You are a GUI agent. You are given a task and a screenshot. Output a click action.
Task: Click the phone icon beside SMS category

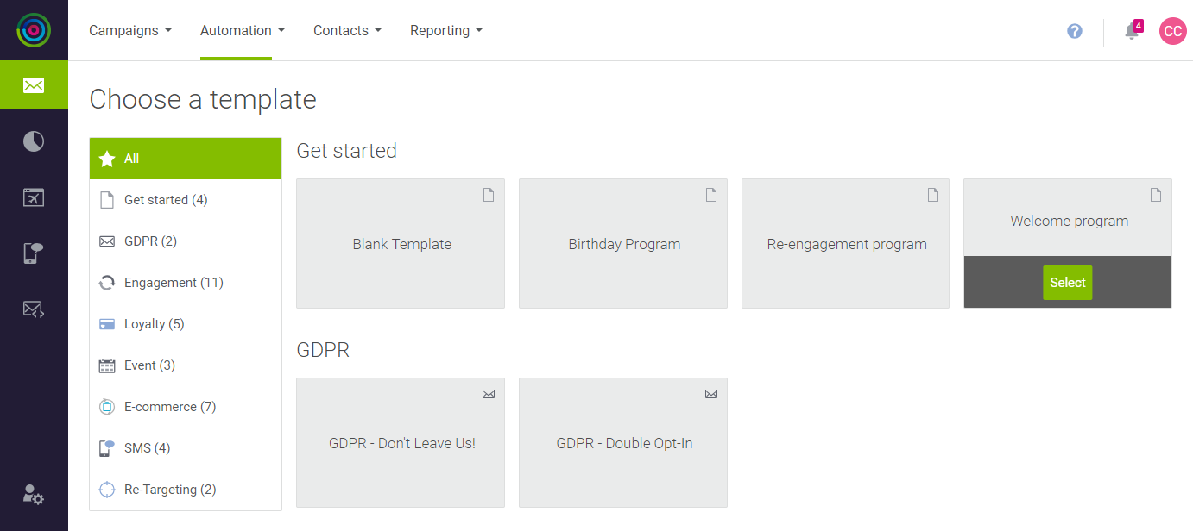point(107,448)
